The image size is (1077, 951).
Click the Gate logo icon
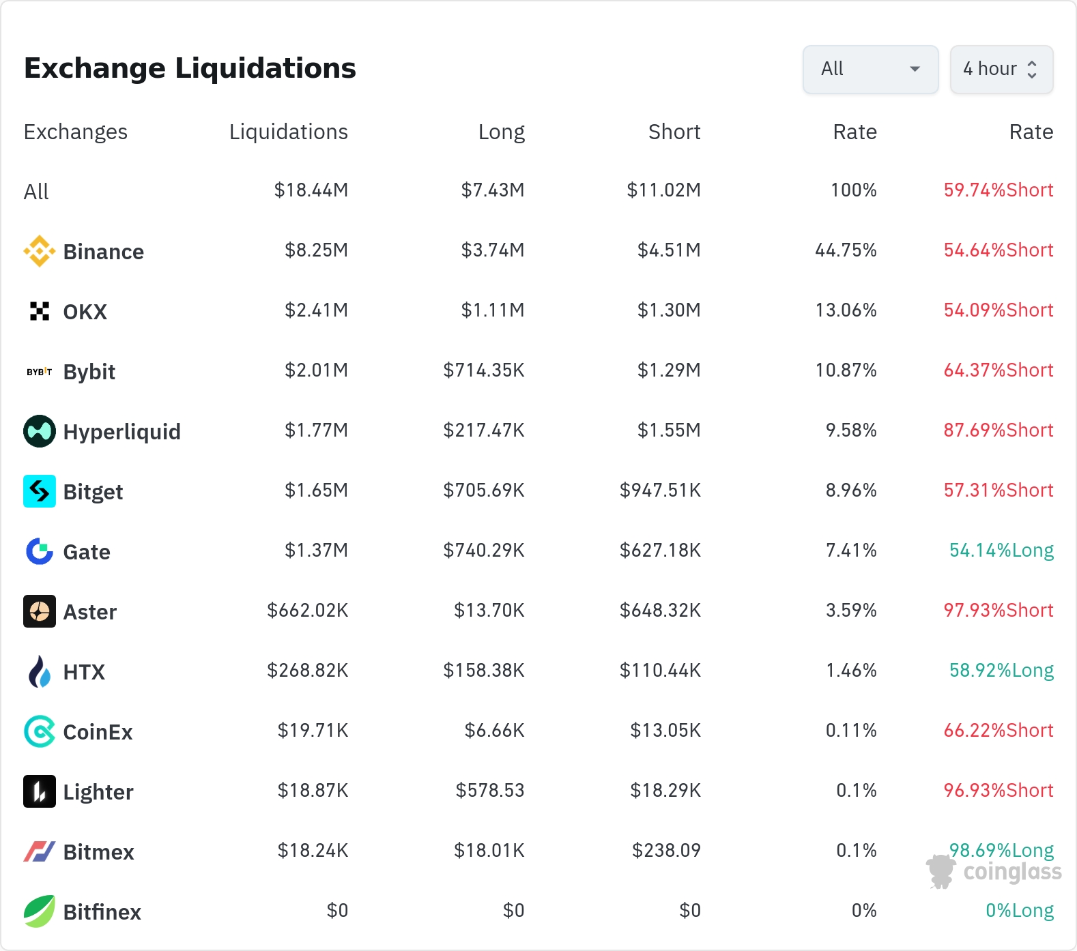click(x=40, y=551)
